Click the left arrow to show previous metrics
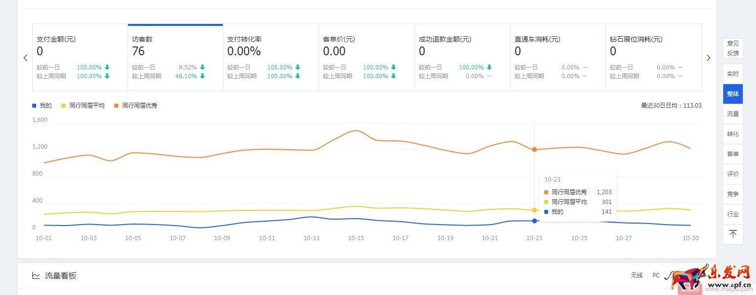This screenshot has height=295, width=756. 25,57
